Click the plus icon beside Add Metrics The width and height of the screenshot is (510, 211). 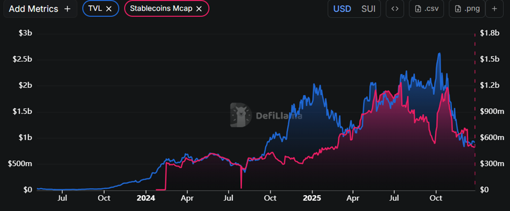click(x=67, y=9)
